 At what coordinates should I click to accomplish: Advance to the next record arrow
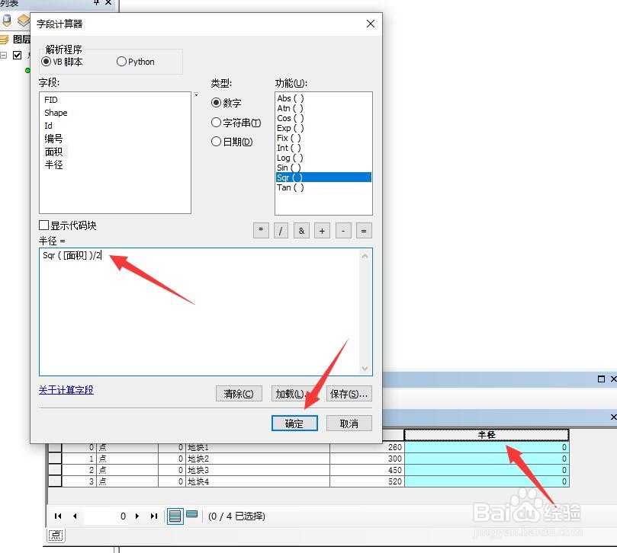click(x=137, y=516)
